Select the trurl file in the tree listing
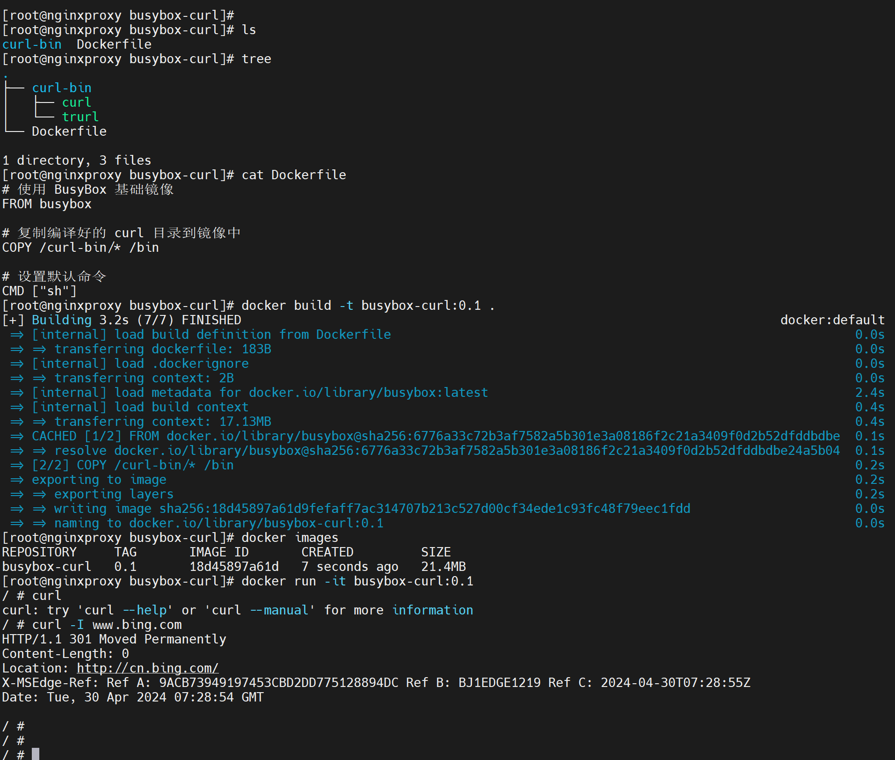The image size is (895, 760). click(80, 117)
